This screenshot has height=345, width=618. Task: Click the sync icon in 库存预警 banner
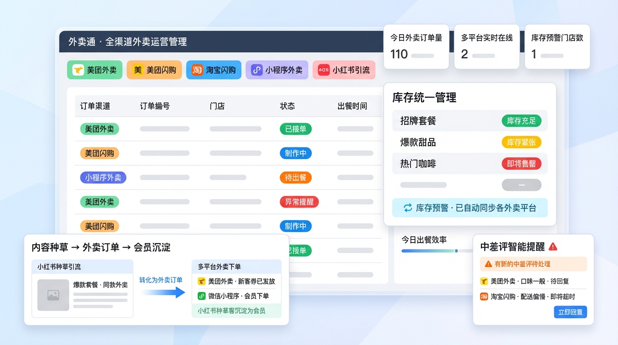[x=407, y=208]
